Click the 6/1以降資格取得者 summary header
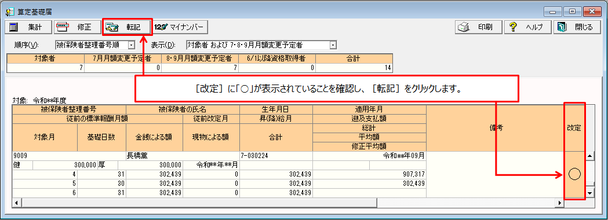The image size is (608, 220). coord(277,58)
